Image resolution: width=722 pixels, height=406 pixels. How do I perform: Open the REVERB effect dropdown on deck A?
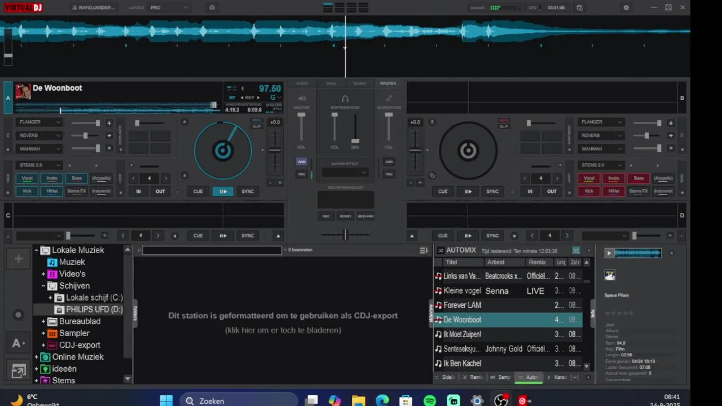pos(39,135)
